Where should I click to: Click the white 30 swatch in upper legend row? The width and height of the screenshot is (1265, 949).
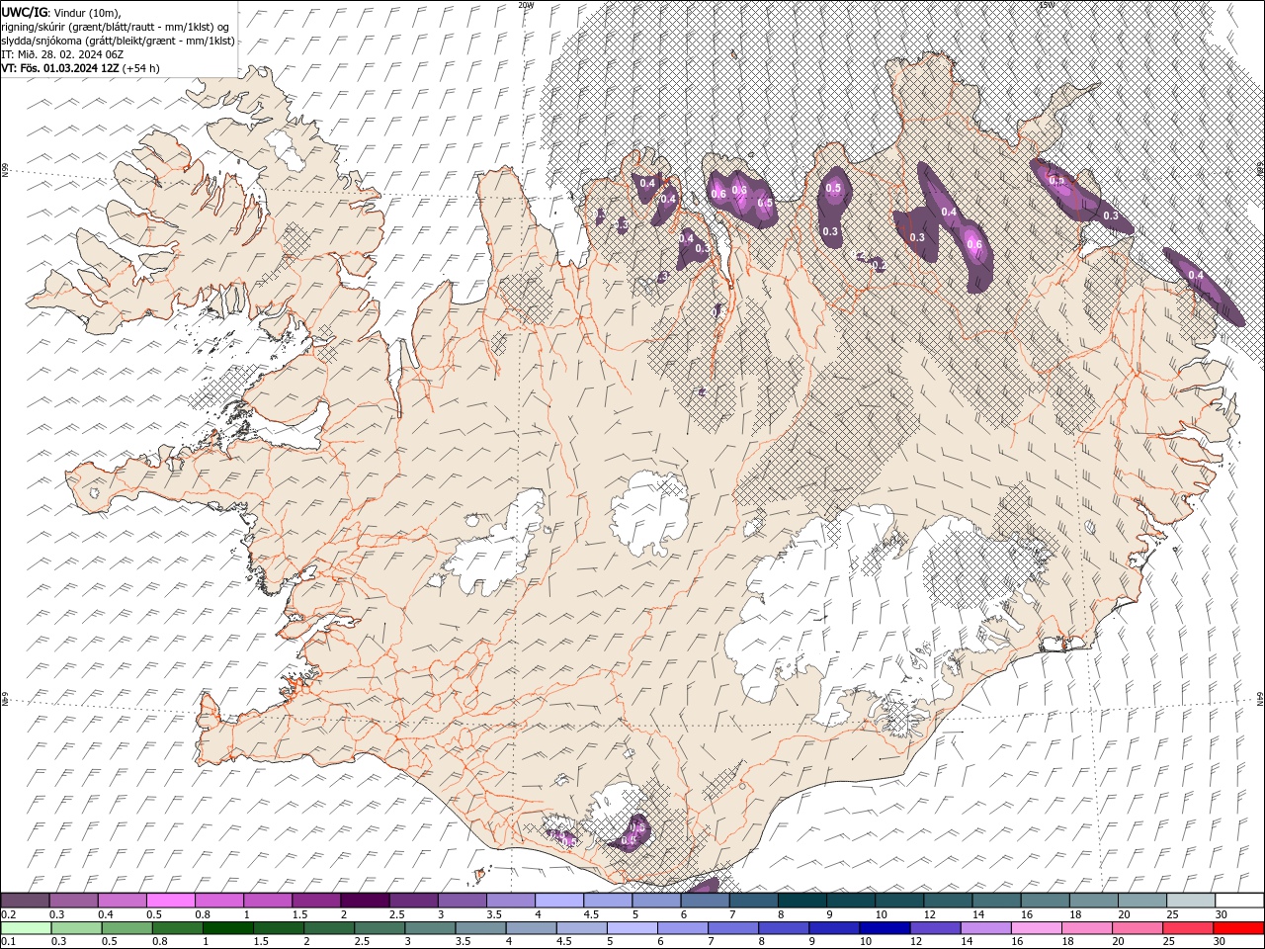coord(1239,901)
